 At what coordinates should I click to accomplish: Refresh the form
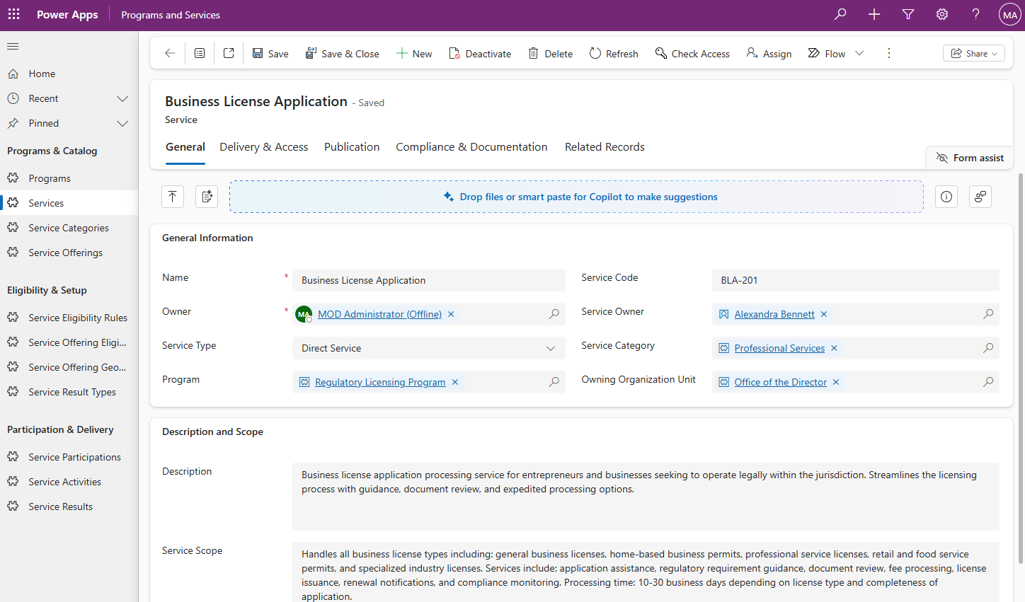click(614, 54)
